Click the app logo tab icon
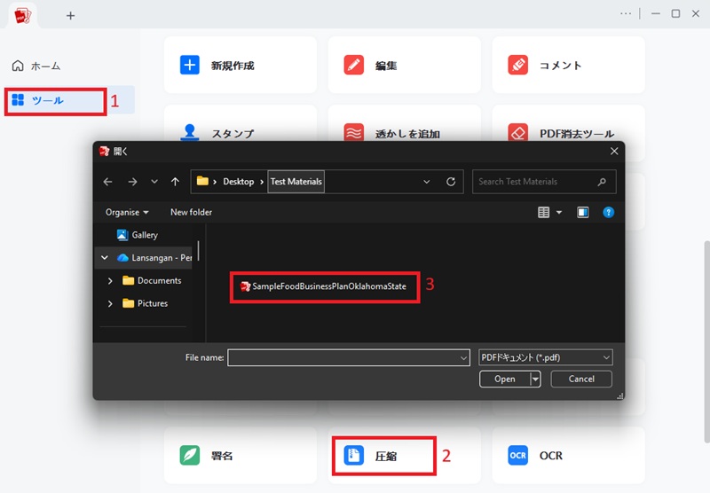The width and height of the screenshot is (710, 493). click(x=23, y=16)
